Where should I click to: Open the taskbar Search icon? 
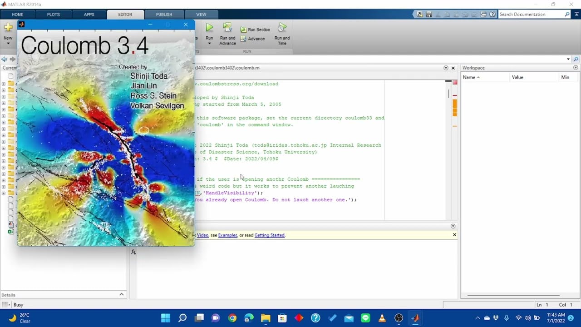182,318
